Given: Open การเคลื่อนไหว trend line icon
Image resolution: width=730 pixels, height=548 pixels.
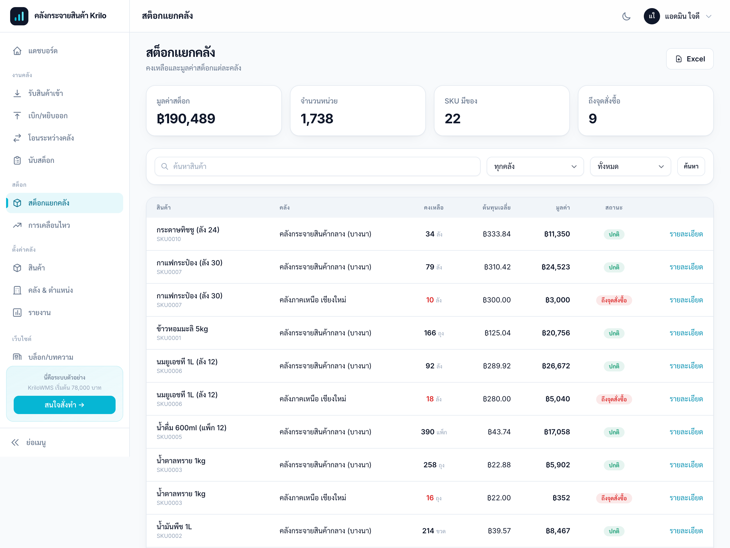Looking at the screenshot, I should pyautogui.click(x=17, y=225).
